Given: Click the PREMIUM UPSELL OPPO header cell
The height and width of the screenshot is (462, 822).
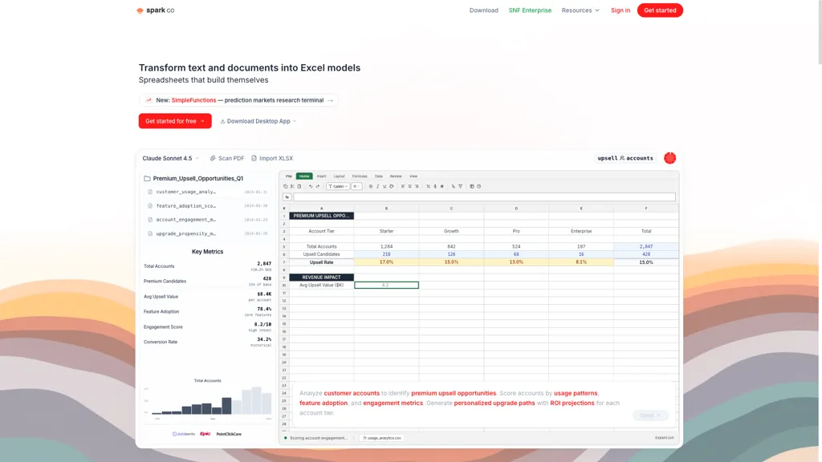Looking at the screenshot, I should (x=321, y=216).
